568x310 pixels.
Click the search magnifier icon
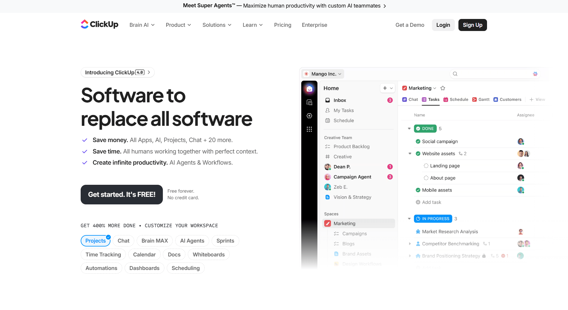pyautogui.click(x=455, y=74)
